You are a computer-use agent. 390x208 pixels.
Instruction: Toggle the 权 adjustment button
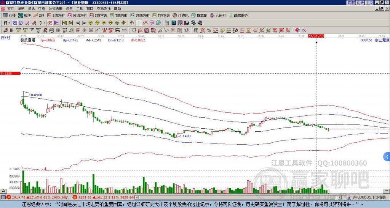50,23
